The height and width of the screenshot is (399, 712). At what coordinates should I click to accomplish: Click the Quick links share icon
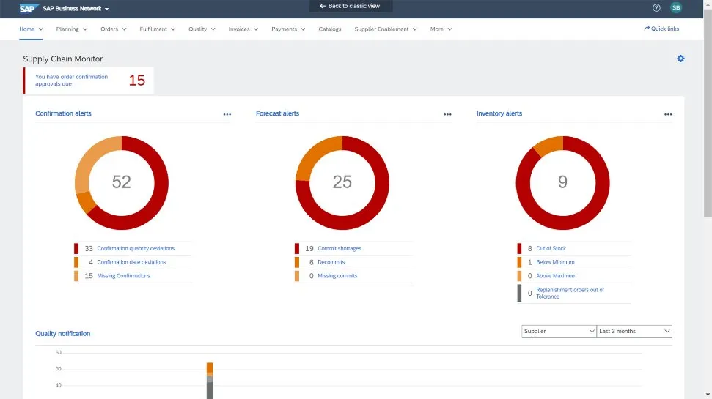(x=647, y=29)
